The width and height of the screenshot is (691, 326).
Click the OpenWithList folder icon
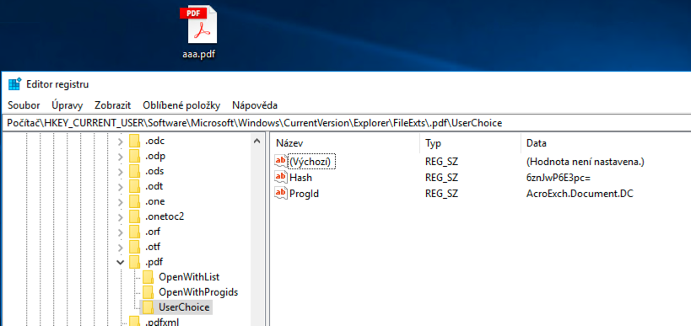(148, 277)
